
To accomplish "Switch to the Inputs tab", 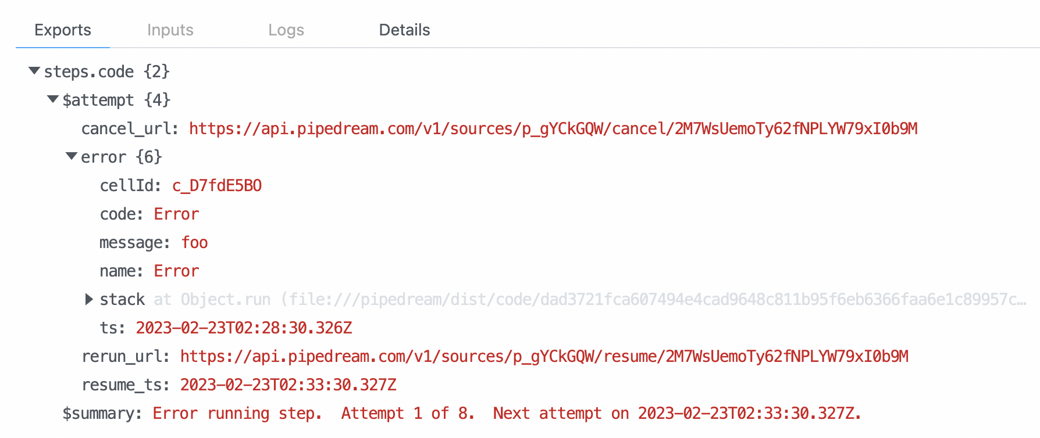I will tap(170, 30).
